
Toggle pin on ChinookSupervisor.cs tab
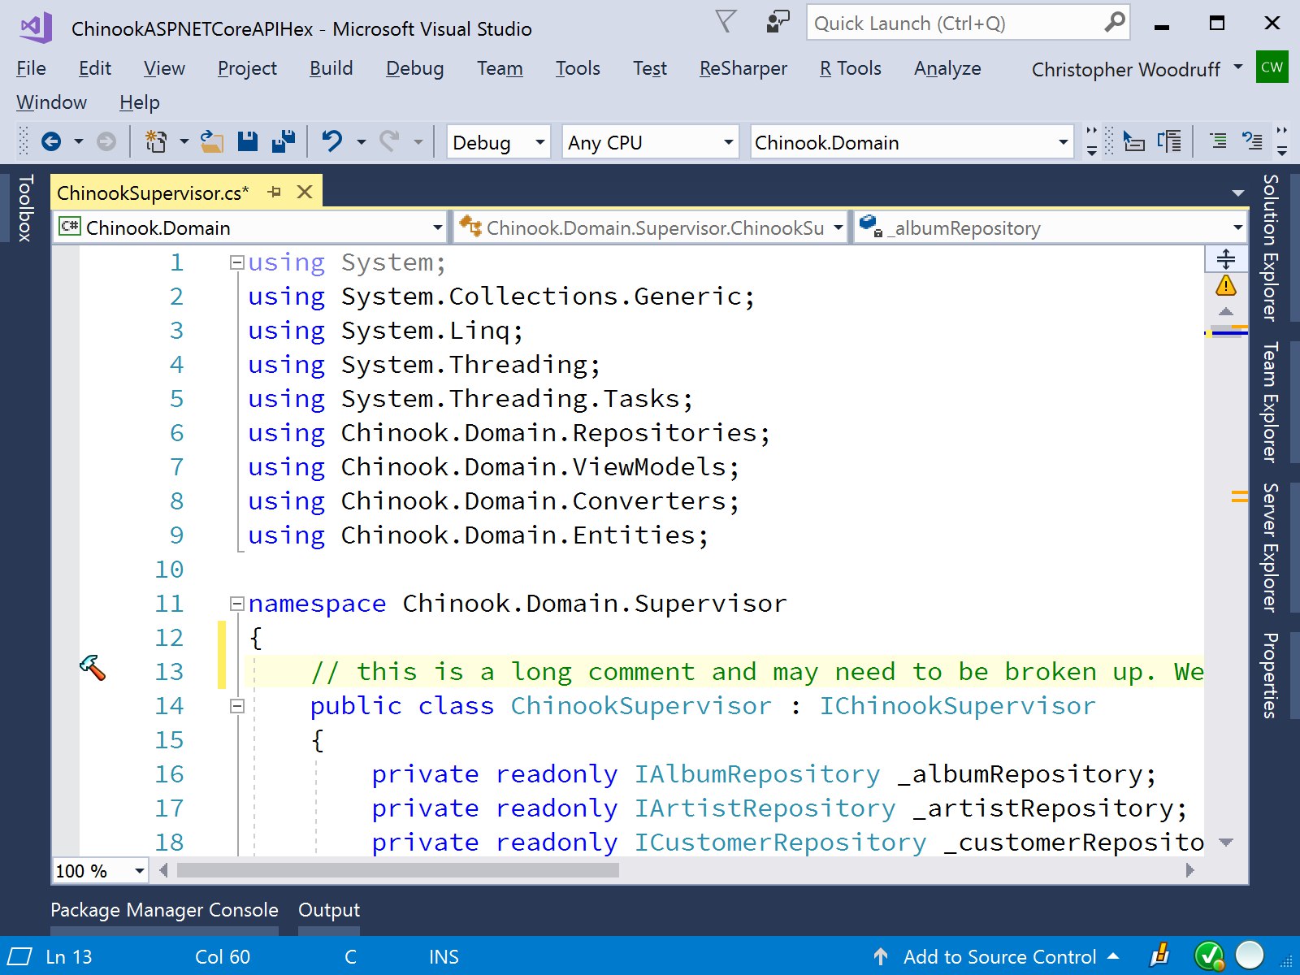pos(275,192)
